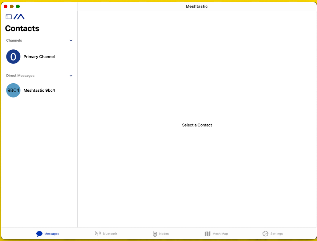Click the Nodes device icon
317x241 pixels.
[x=155, y=234]
